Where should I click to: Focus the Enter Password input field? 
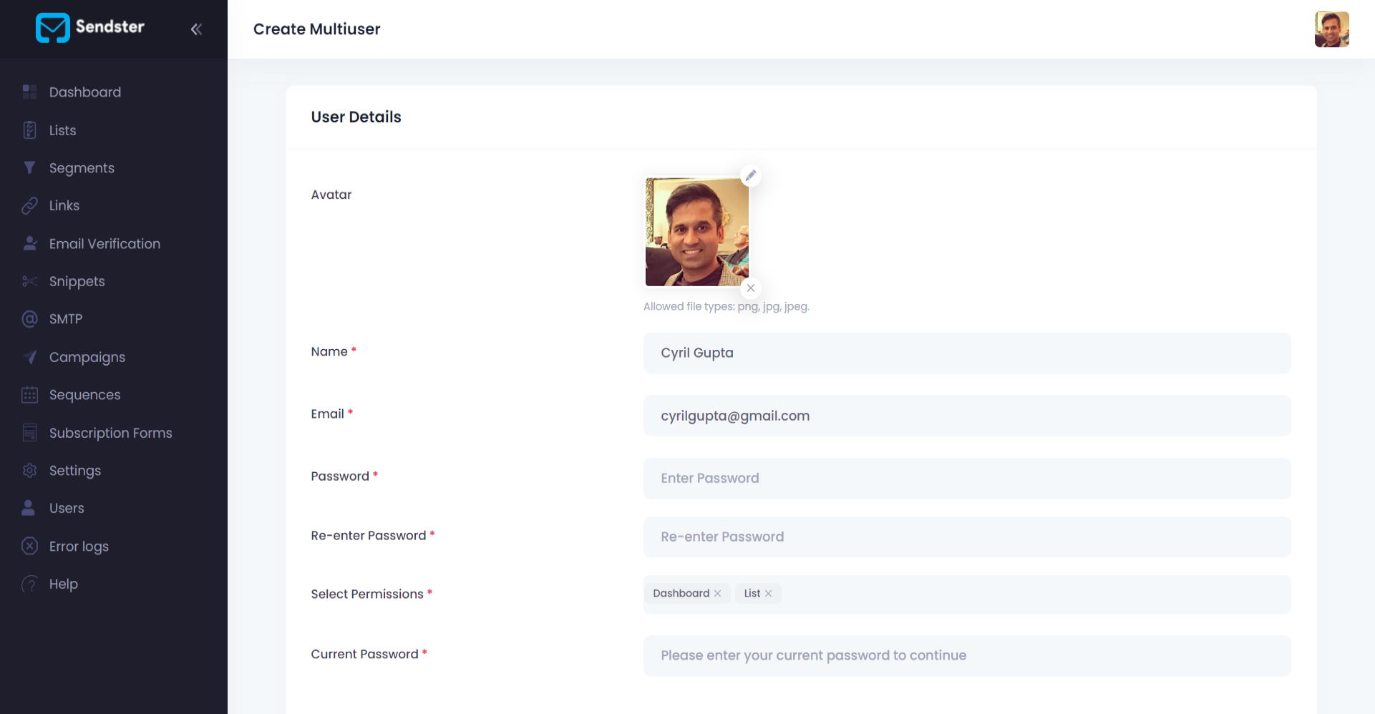(966, 479)
